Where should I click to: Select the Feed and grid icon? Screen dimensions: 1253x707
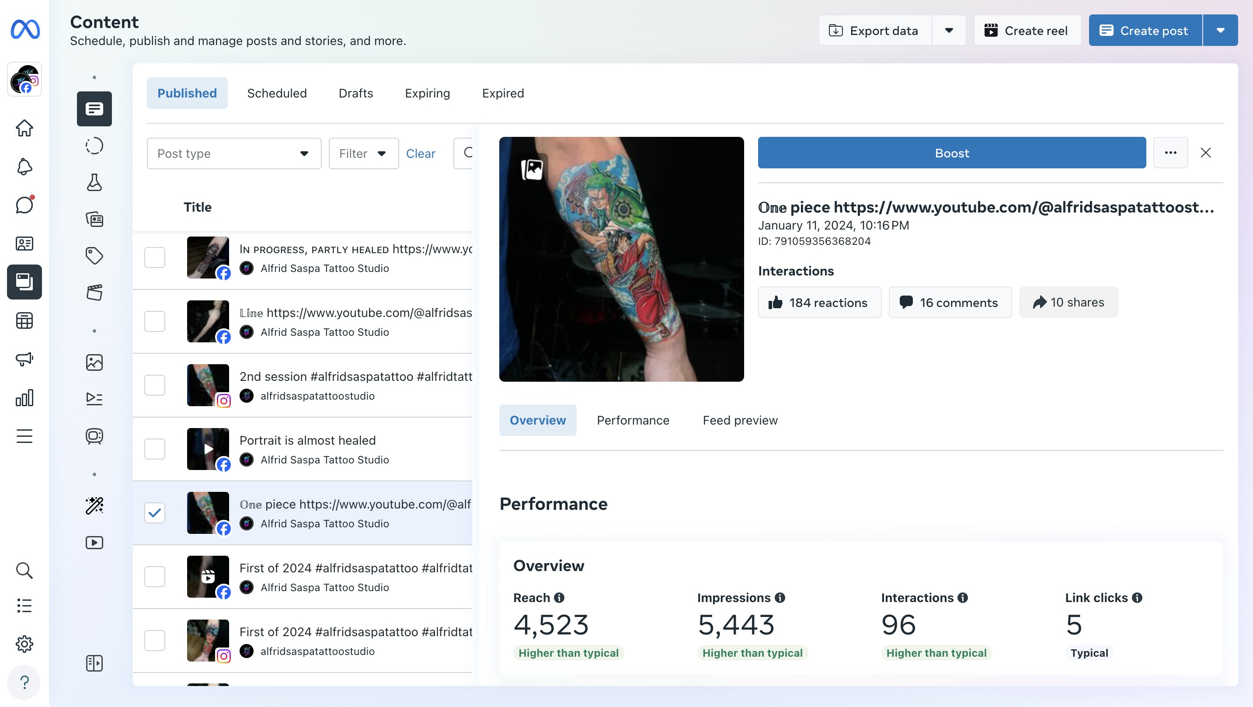coord(94,219)
